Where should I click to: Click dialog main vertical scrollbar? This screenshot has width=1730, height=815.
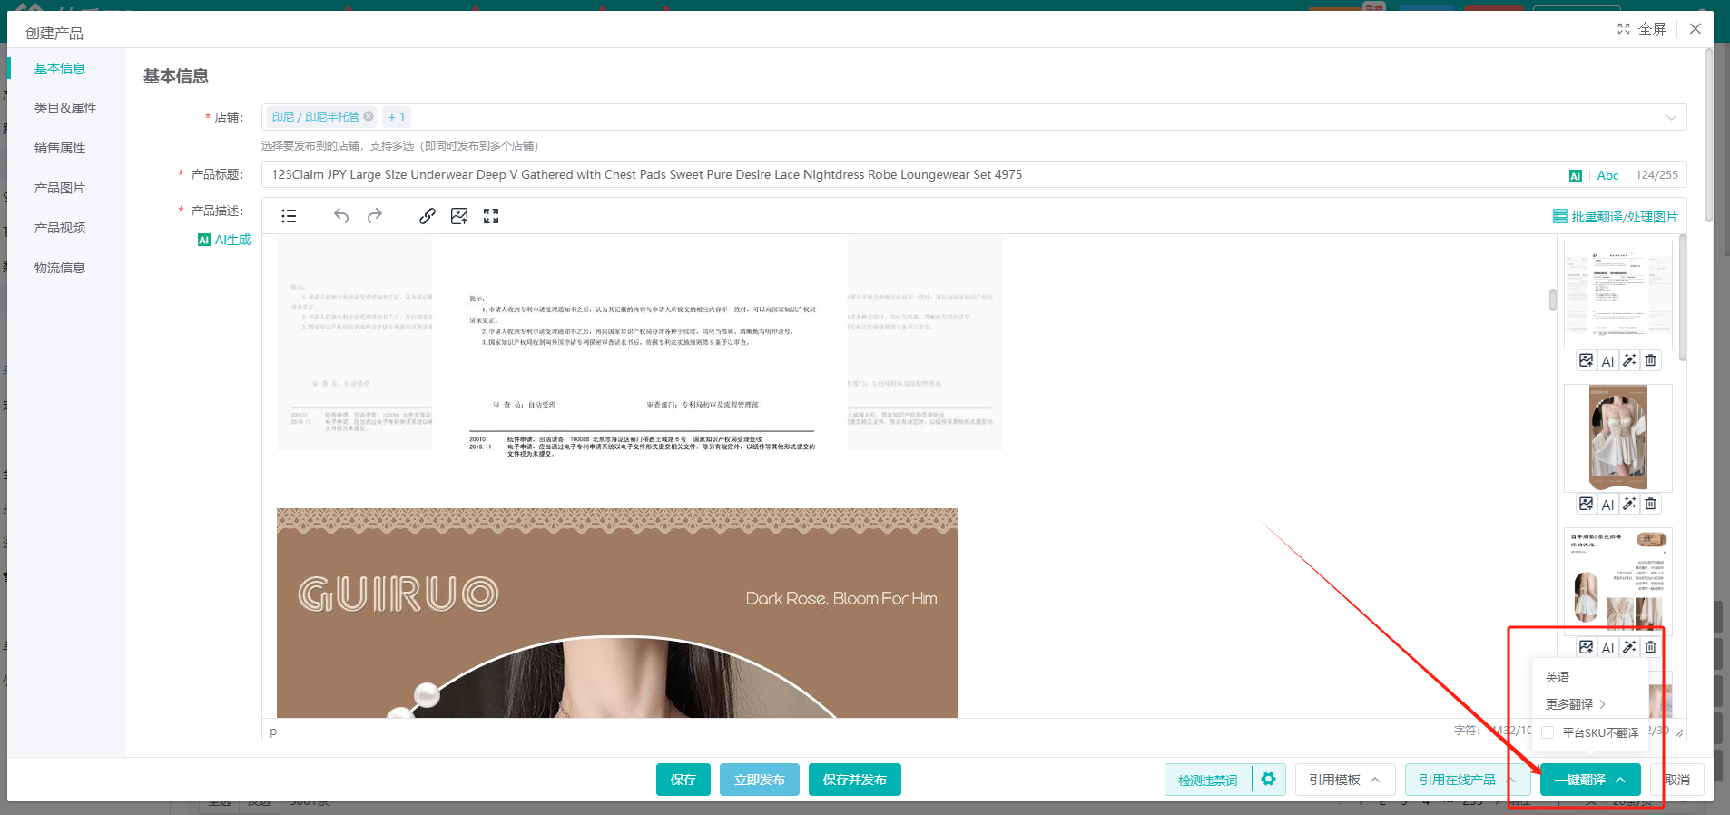coord(1709,136)
